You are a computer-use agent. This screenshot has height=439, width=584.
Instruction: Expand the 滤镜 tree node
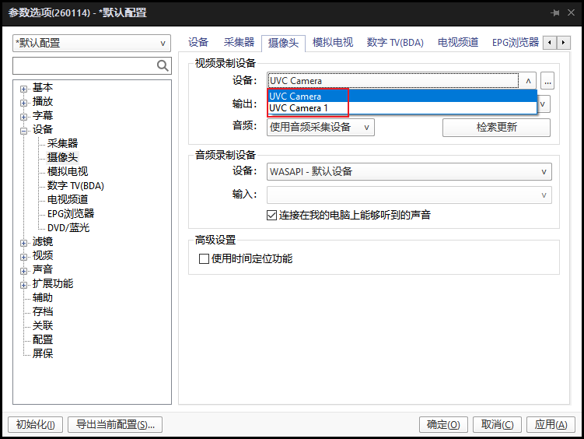23,242
